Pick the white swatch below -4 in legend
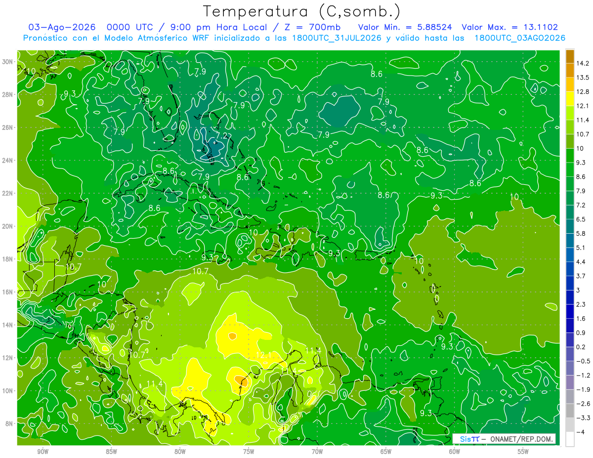593x458 pixels. pyautogui.click(x=570, y=439)
